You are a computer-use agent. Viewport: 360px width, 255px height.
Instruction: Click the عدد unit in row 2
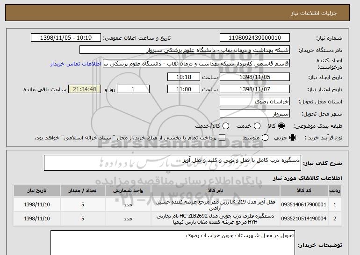pos(128,219)
